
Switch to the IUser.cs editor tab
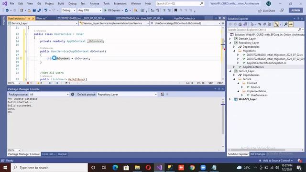[x=42, y=18]
